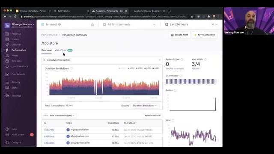Open the fe-react project selector
The image size is (274, 154).
[51, 24]
